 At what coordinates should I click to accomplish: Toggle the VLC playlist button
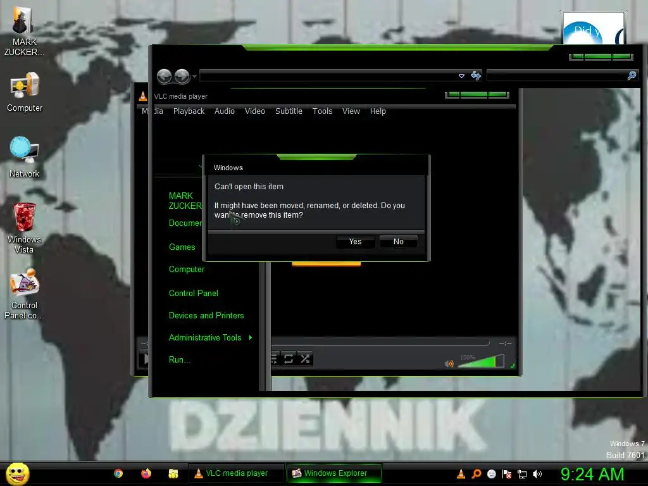click(275, 359)
